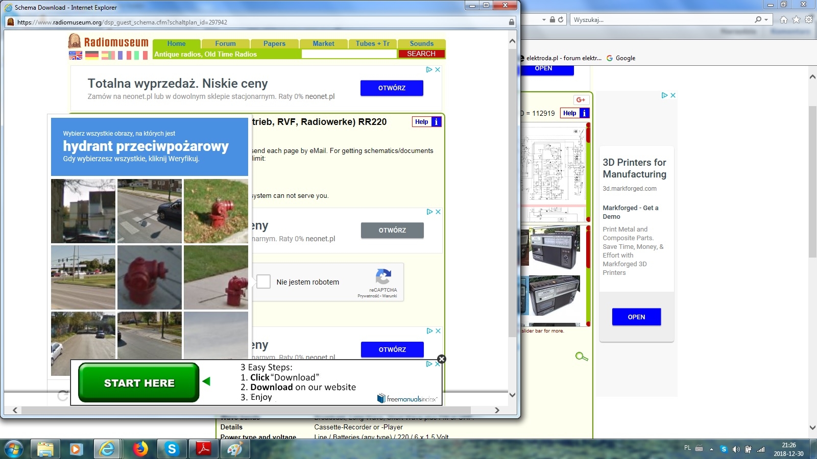817x459 pixels.
Task: Click the Radiomuseum search input field
Action: 349,54
